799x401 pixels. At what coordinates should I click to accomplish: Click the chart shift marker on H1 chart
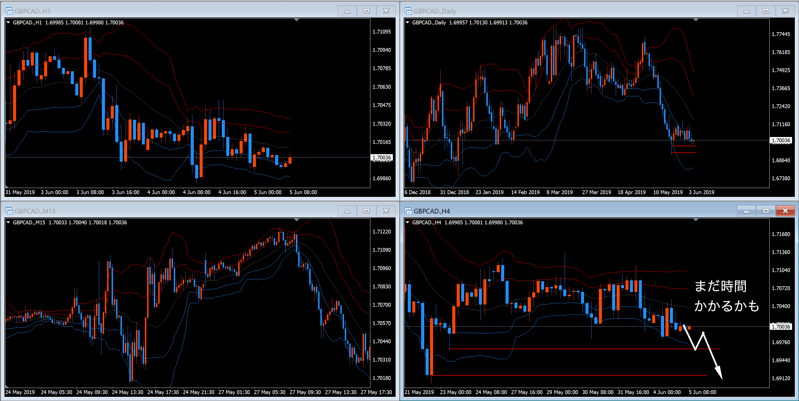click(297, 20)
